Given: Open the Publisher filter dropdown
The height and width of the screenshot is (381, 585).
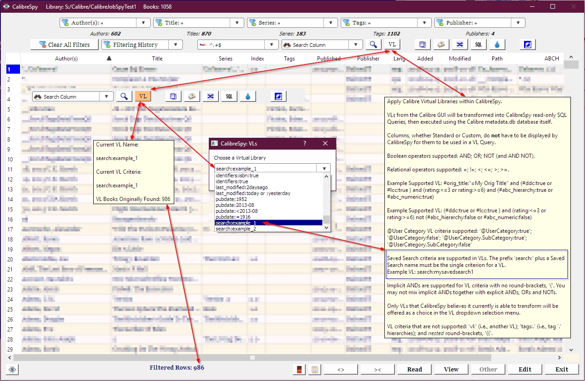Looking at the screenshot, I should [519, 23].
